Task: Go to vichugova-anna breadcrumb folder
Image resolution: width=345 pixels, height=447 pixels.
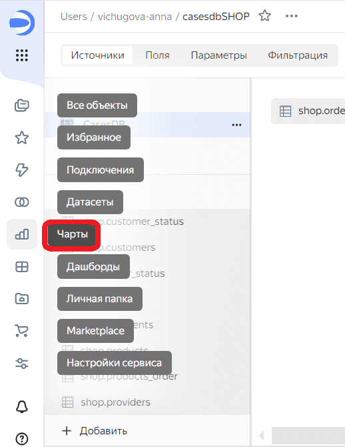Action: click(x=135, y=16)
